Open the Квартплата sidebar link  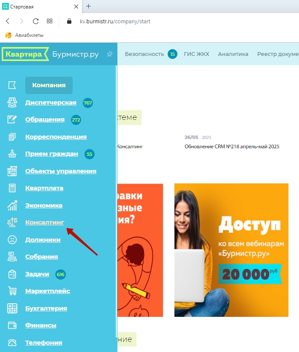click(x=44, y=188)
